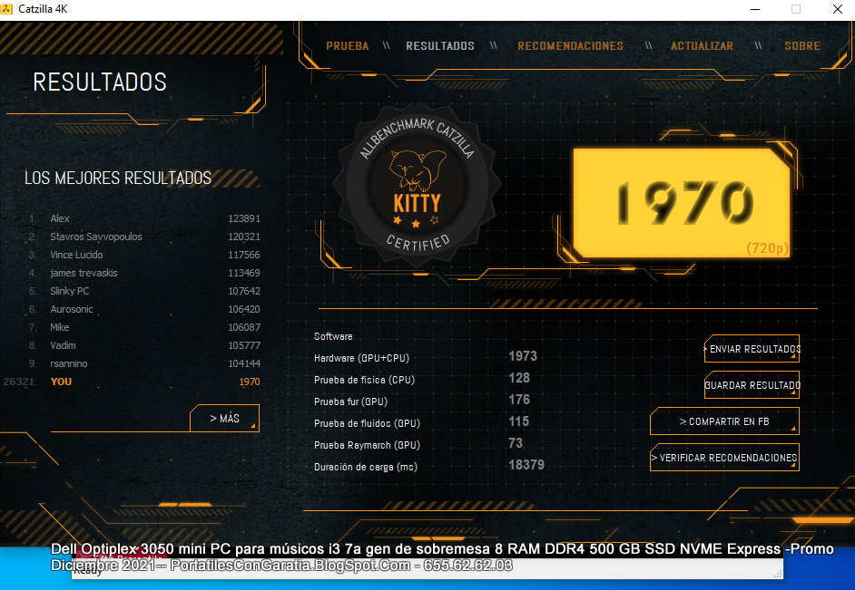Click the Raymarch value 73
Screen dimensions: 855x590
click(516, 443)
